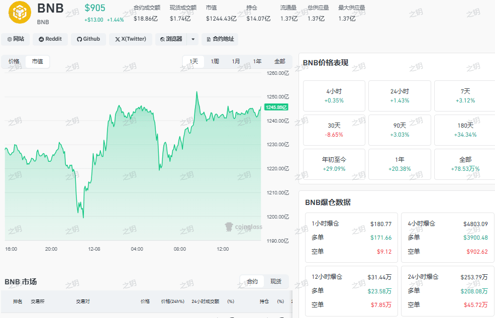Image resolution: width=495 pixels, height=318 pixels.
Task: Click the 持仓 $14.07亿 value
Action: tap(258, 19)
